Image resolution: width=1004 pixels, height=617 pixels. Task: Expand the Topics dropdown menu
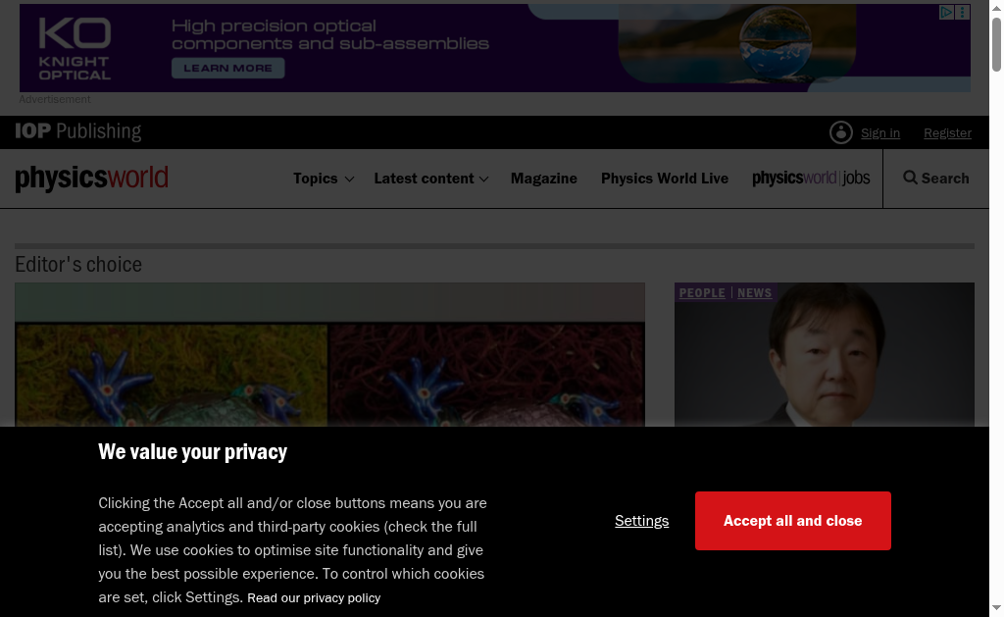(x=323, y=179)
